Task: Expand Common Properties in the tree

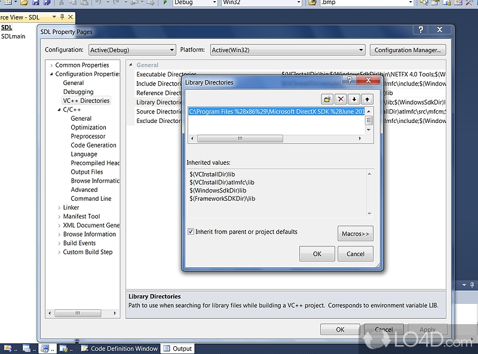Action: click(x=52, y=65)
